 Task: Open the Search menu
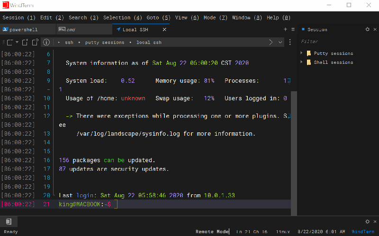pyautogui.click(x=83, y=17)
